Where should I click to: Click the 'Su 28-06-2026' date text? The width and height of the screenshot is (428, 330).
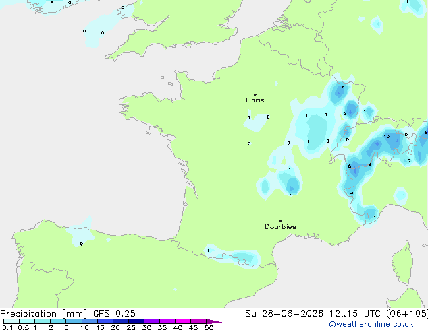point(284,314)
